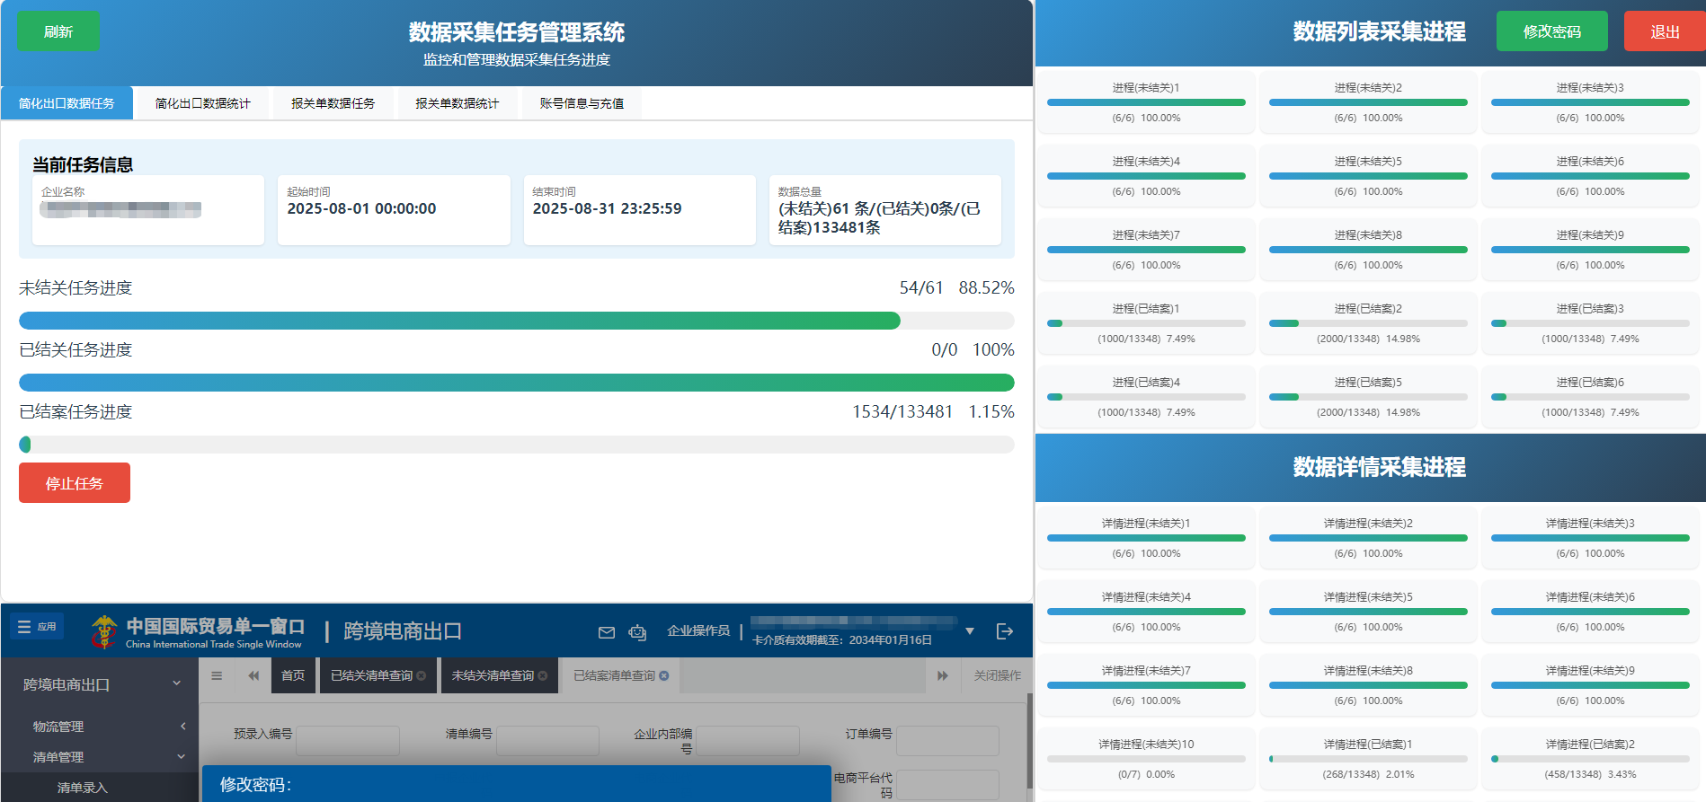Close the 已结关清单查询 tab
Screen dimensions: 1706x802
coord(422,675)
